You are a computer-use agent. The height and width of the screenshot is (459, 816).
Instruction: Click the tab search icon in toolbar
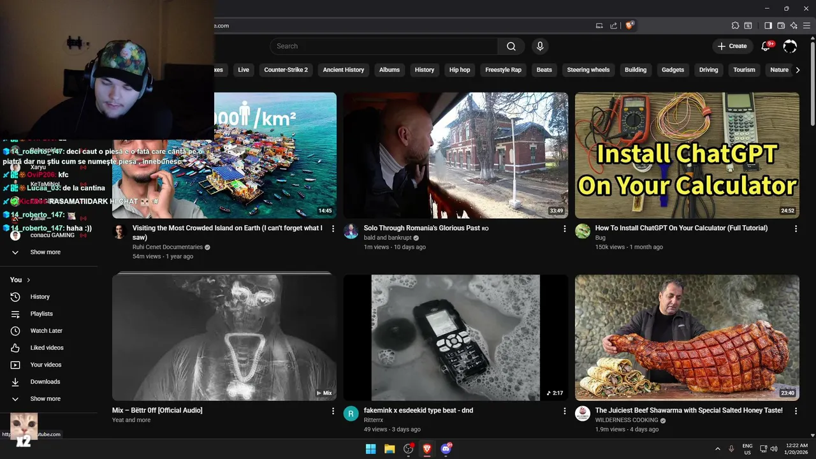(748, 25)
